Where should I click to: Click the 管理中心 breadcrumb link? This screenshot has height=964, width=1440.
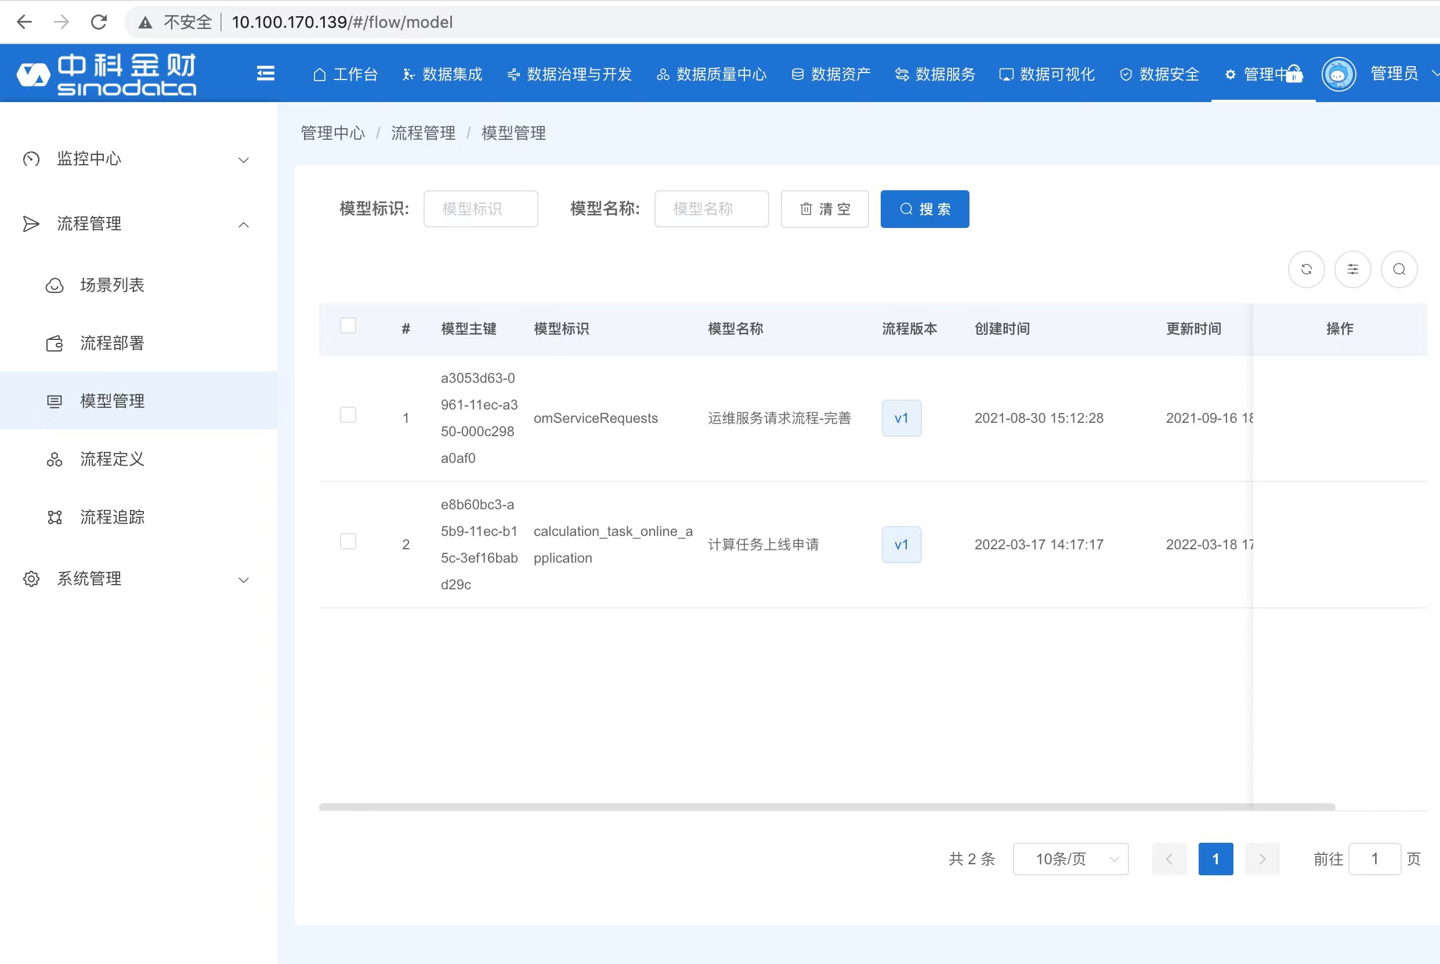point(332,133)
